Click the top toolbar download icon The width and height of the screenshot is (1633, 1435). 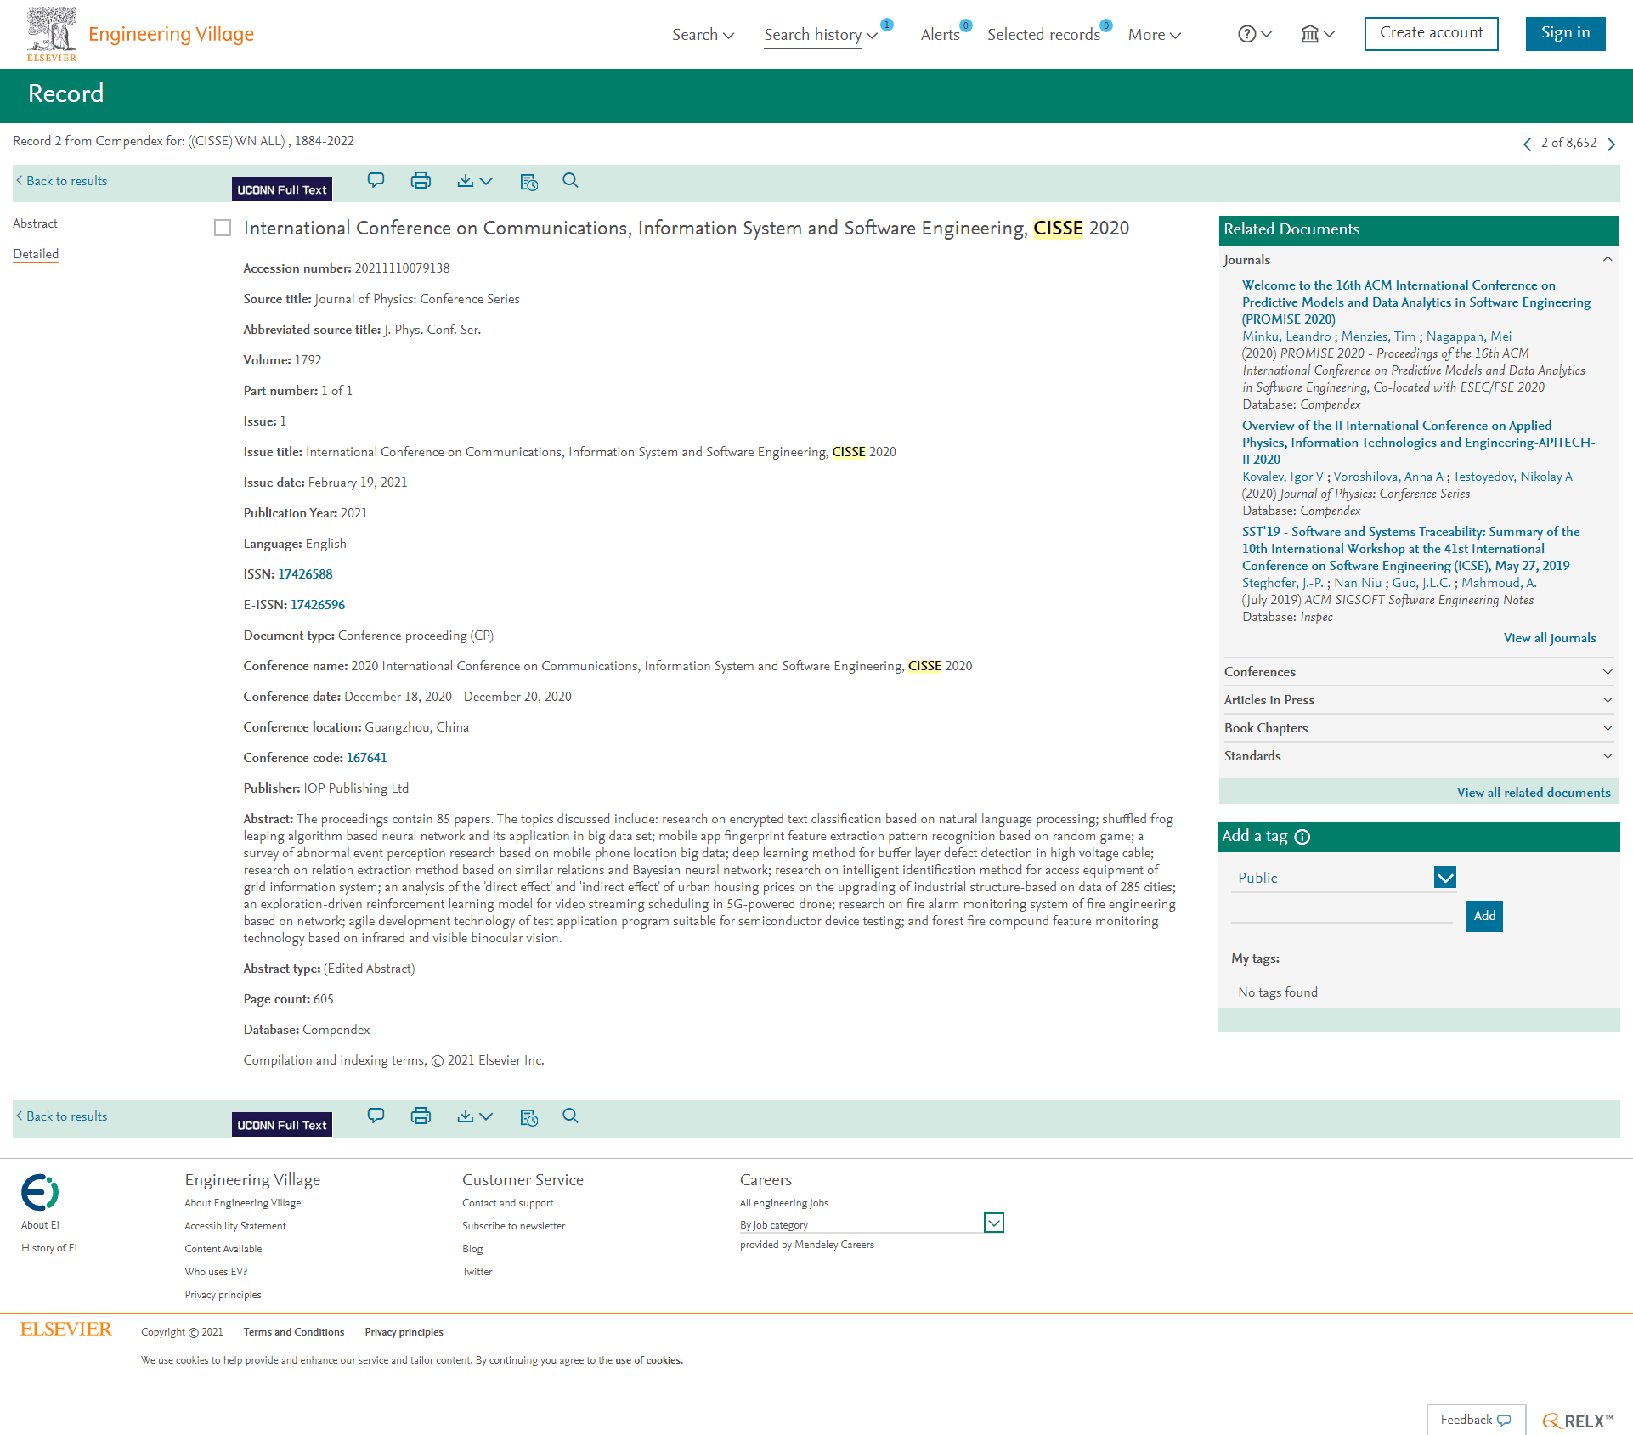click(x=465, y=180)
